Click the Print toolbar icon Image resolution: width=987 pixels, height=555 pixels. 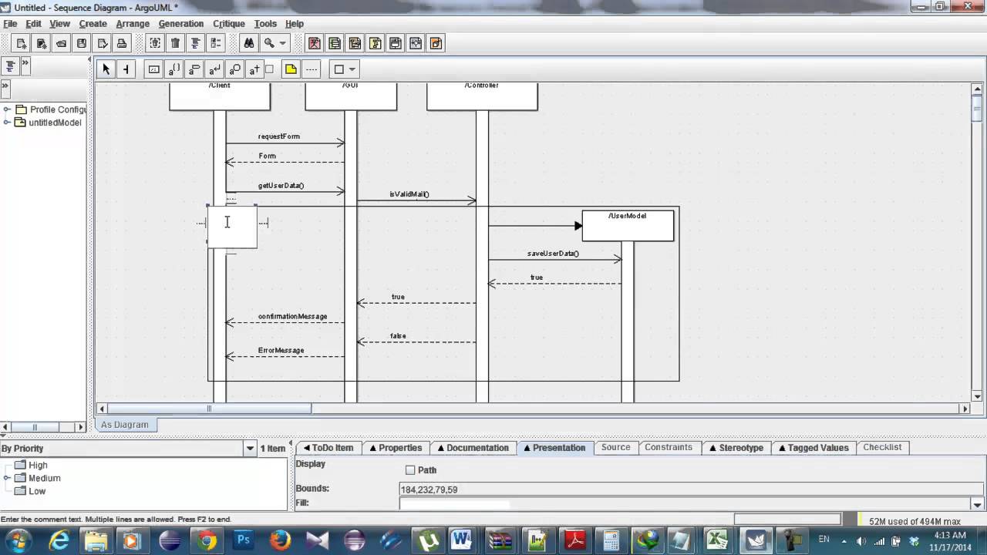pos(123,43)
